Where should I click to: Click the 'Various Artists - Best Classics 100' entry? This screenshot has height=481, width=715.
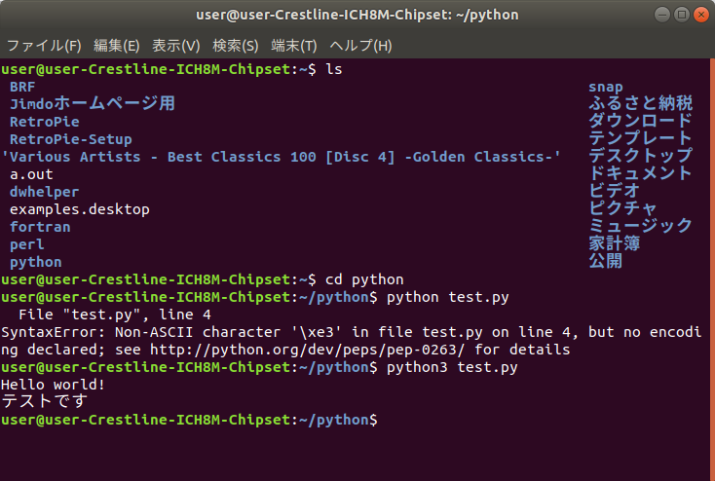(x=281, y=157)
